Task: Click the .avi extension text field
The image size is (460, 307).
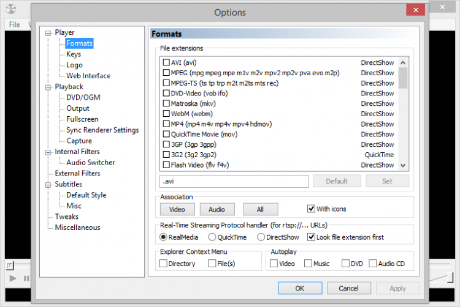Action: pos(233,181)
